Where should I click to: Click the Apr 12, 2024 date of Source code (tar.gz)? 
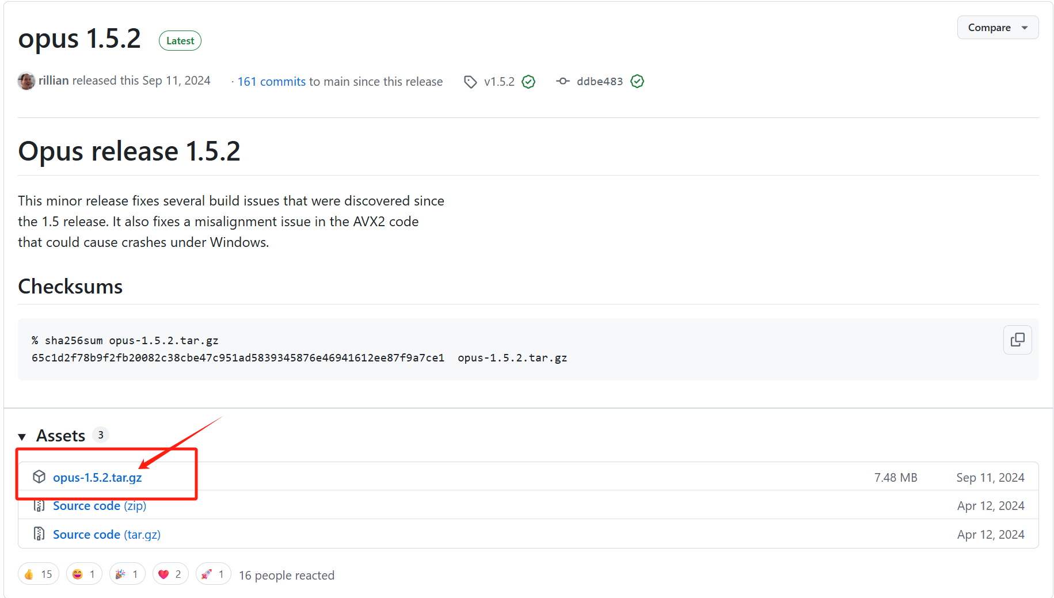coord(991,535)
